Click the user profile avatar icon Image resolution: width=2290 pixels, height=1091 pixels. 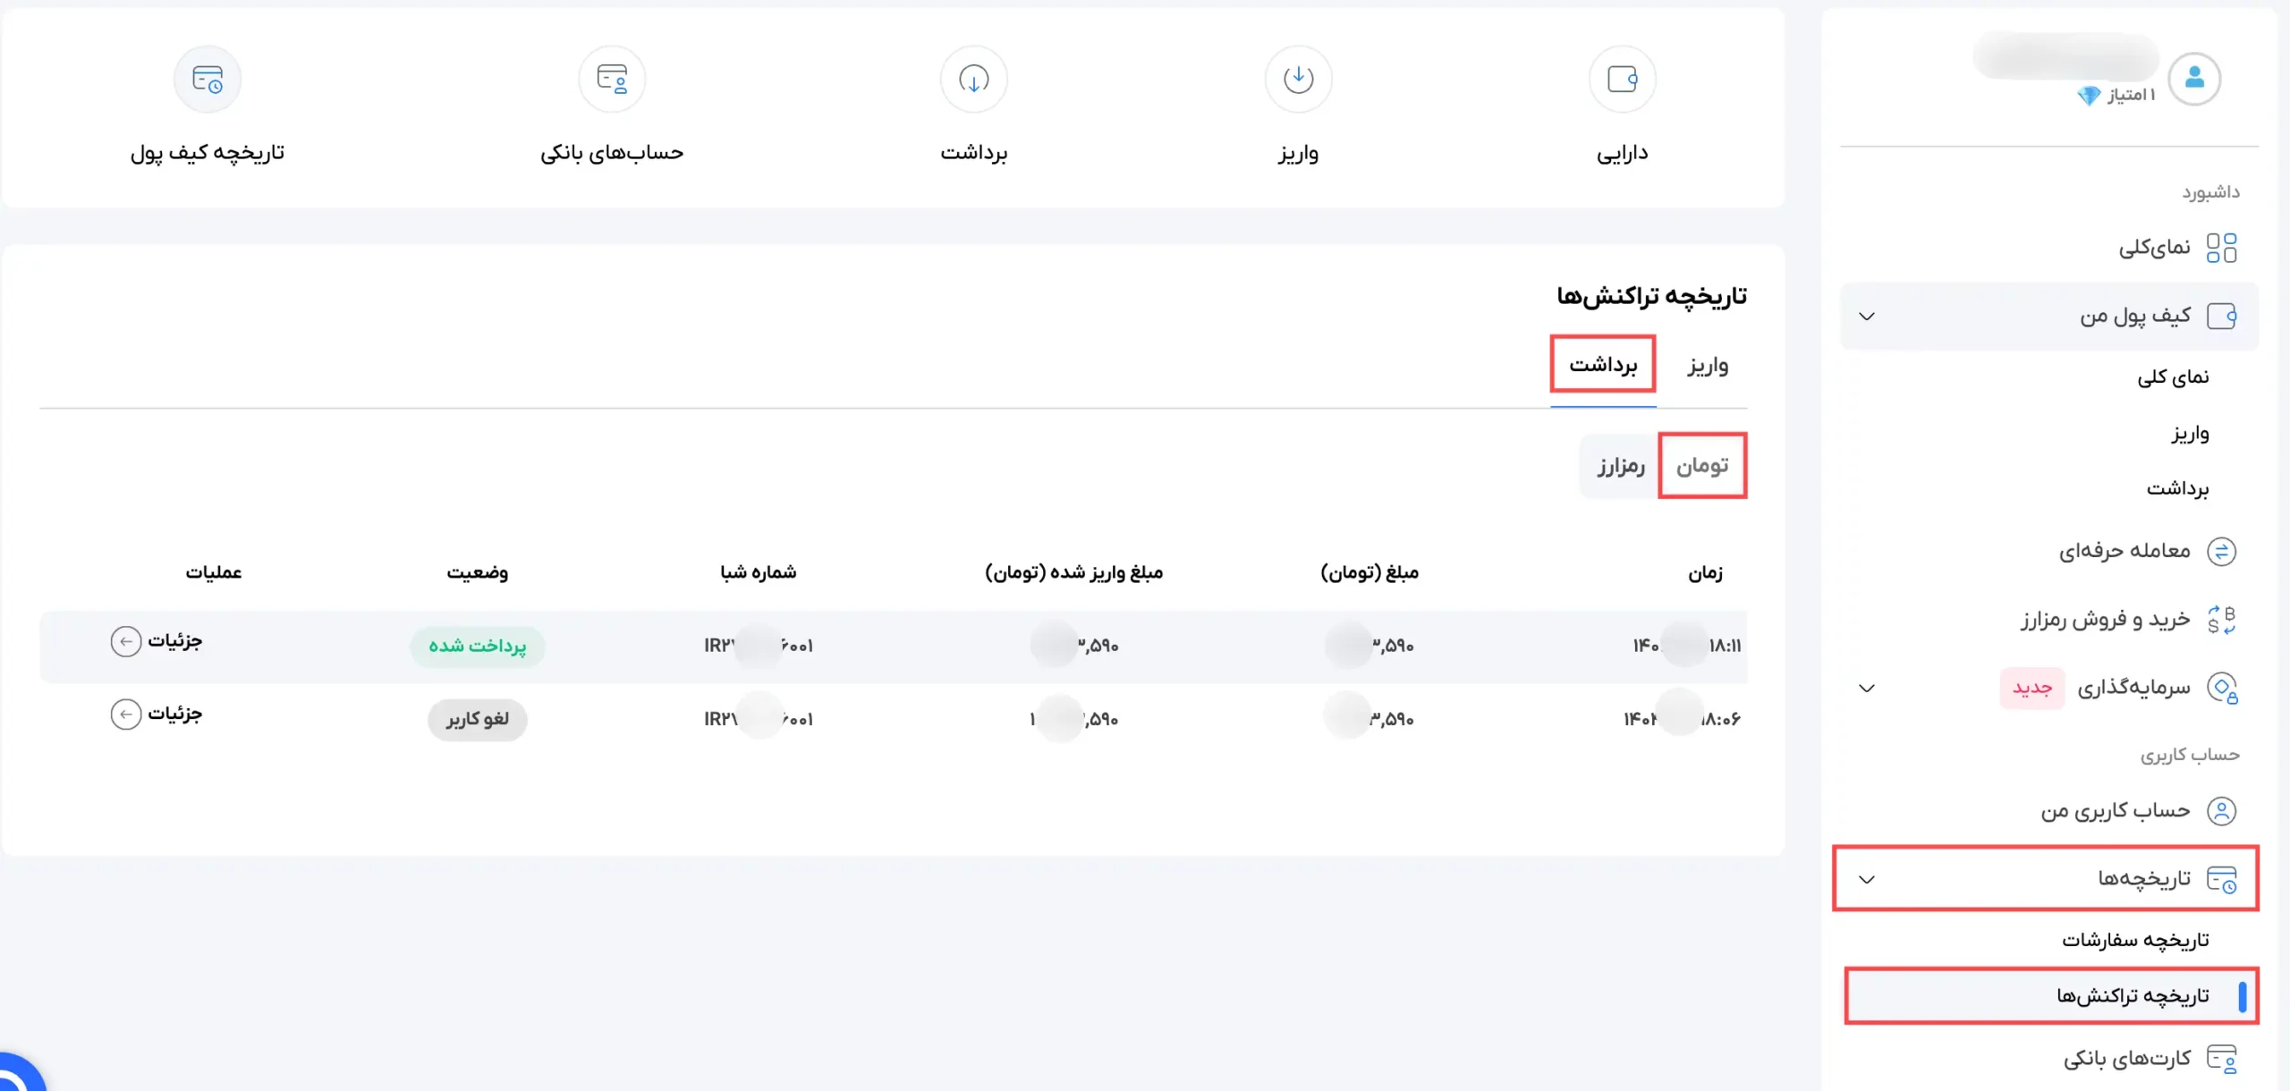[2194, 79]
